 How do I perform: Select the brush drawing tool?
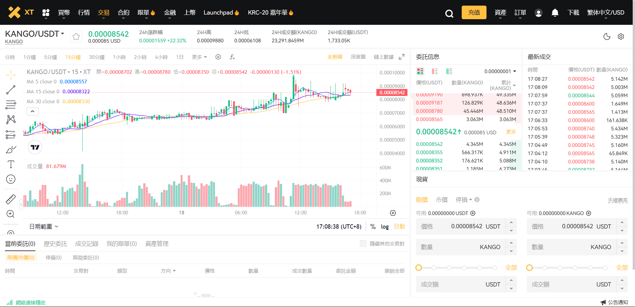[11, 150]
